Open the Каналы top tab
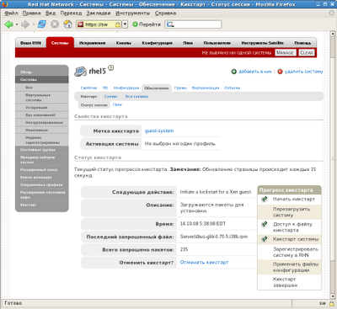The width and height of the screenshot is (337, 309). click(124, 43)
